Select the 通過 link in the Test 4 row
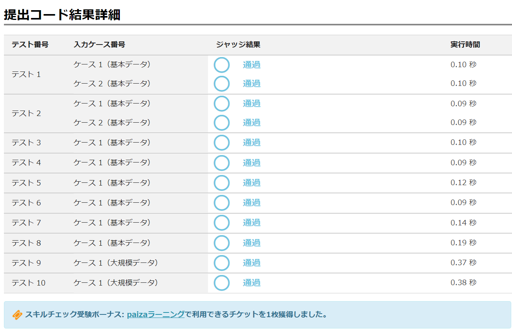The height and width of the screenshot is (332, 512). [251, 163]
